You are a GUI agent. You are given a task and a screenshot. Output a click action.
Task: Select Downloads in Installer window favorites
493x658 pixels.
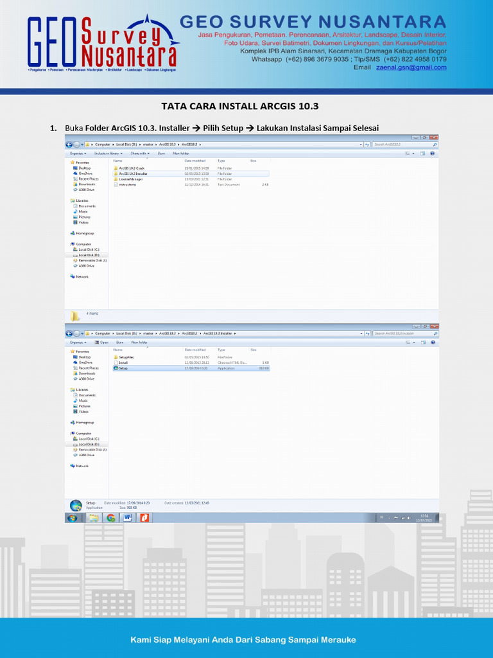coord(84,373)
